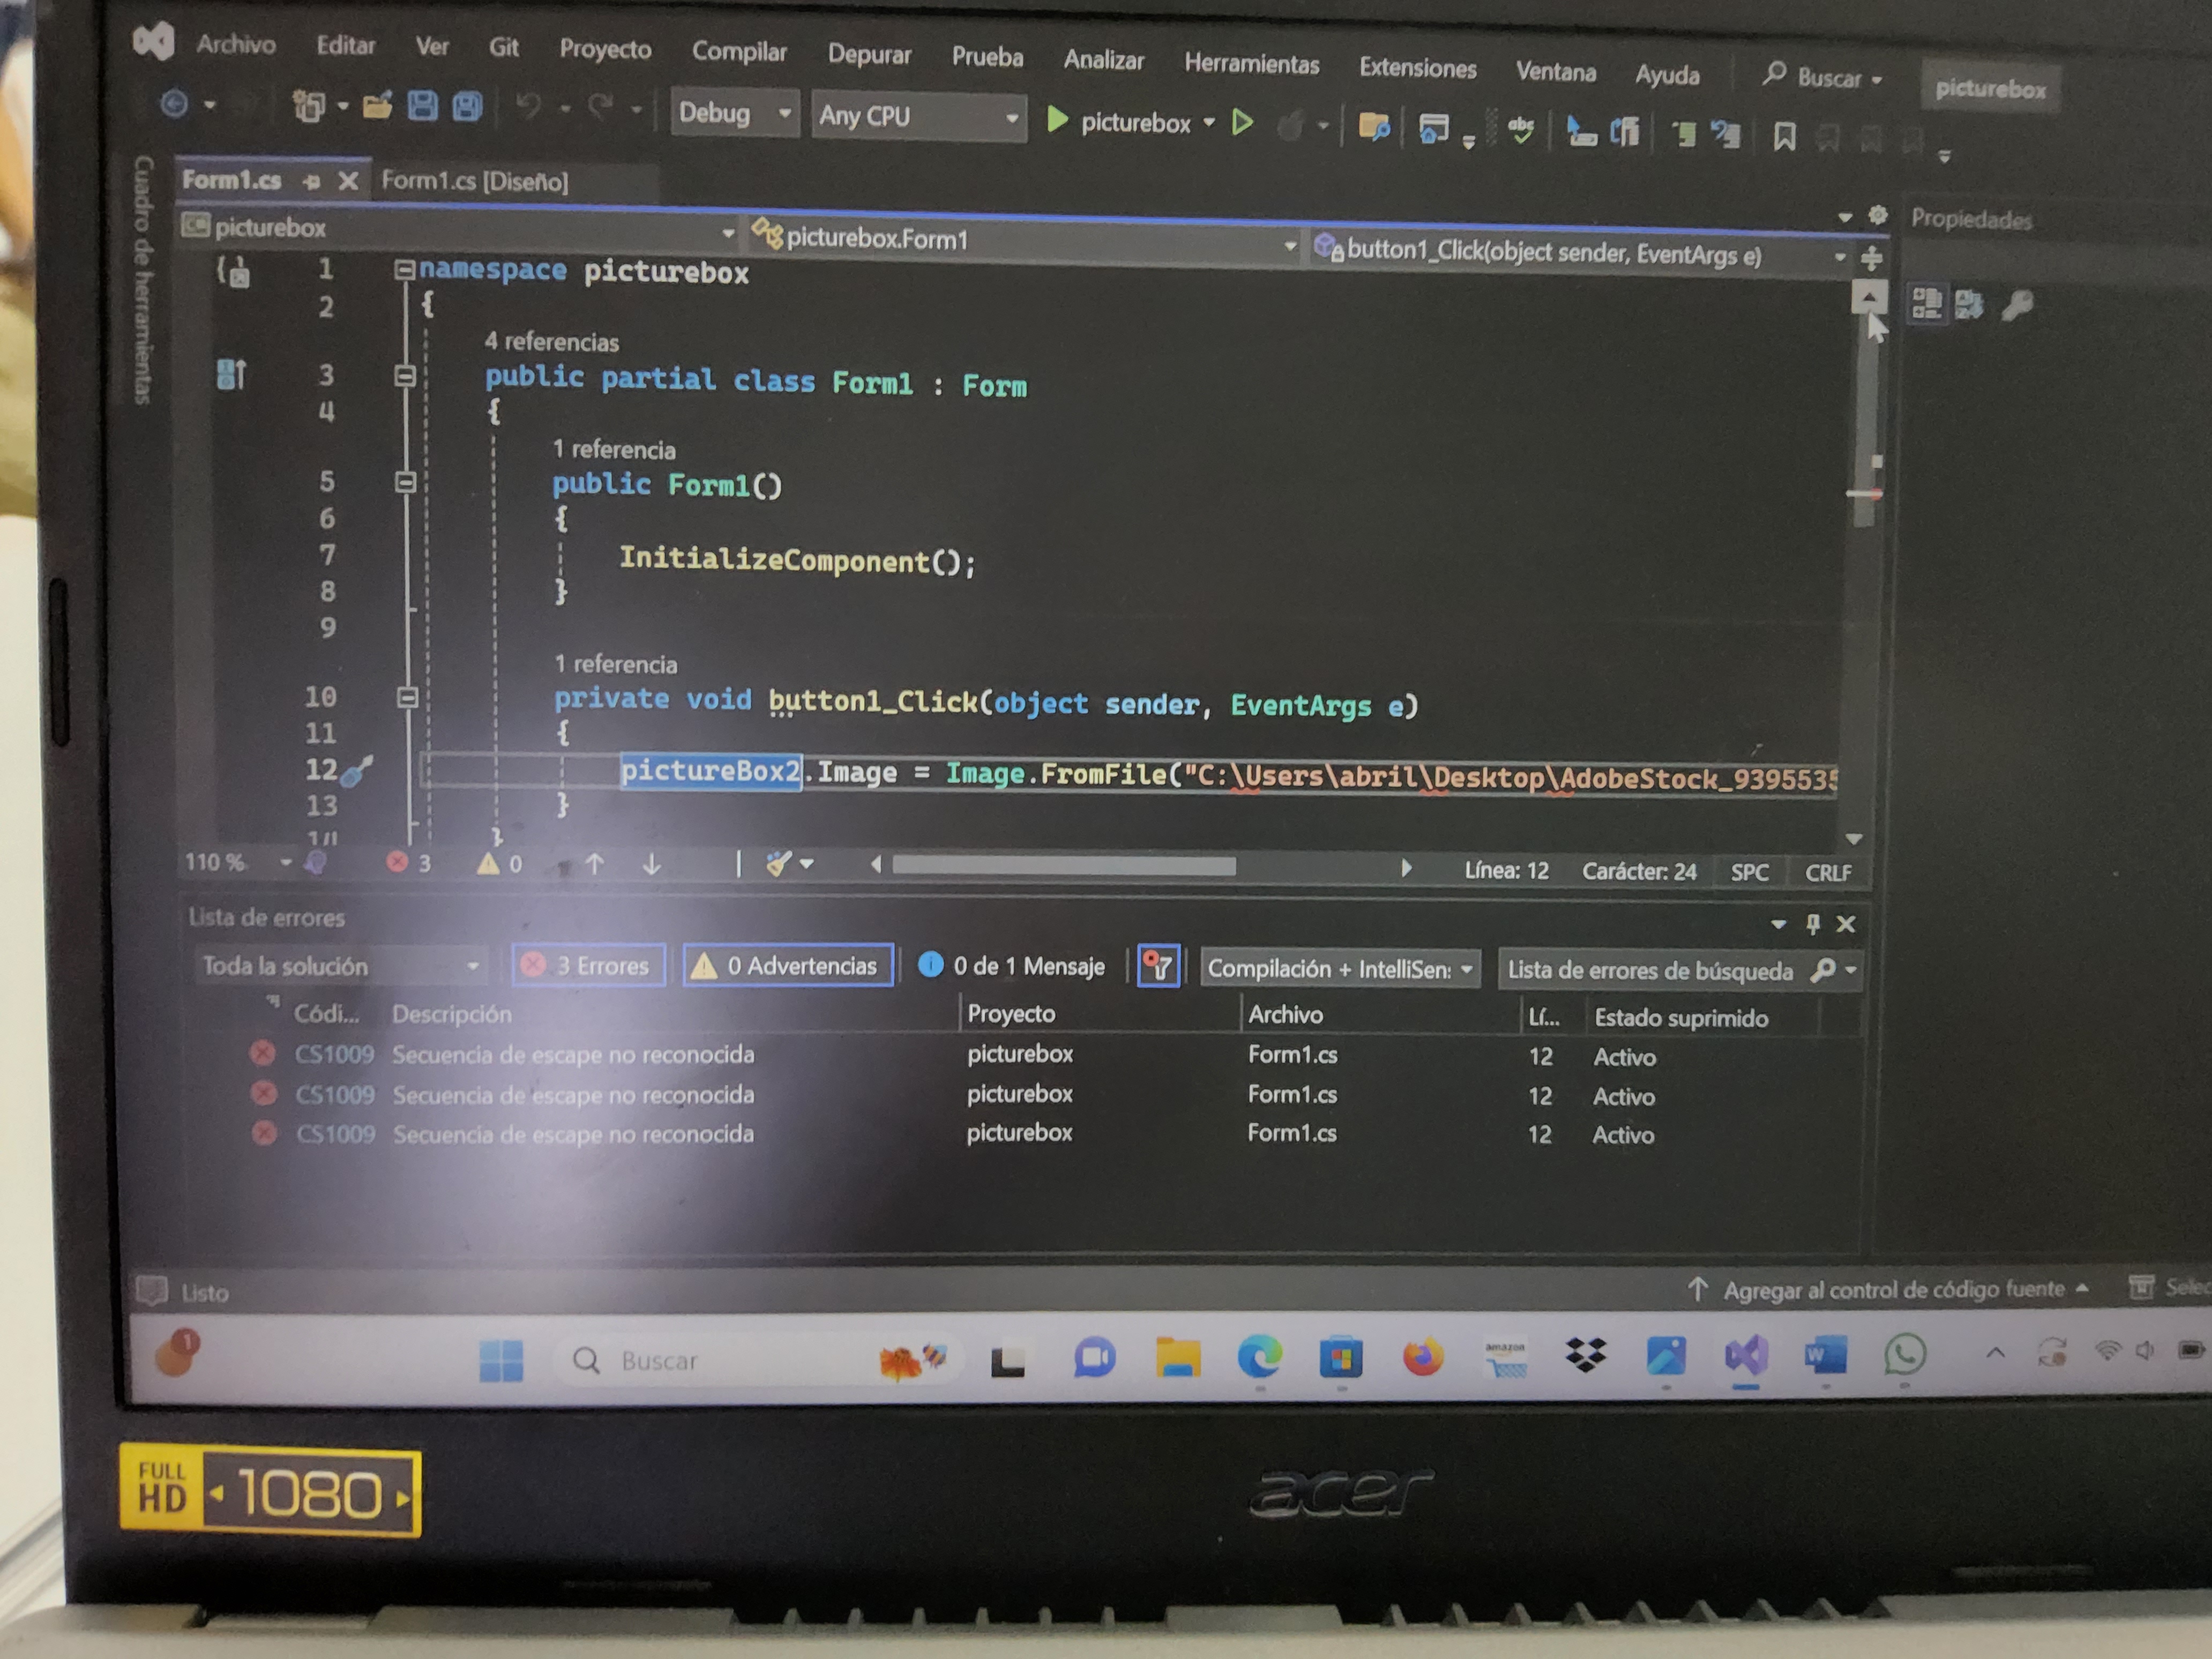Image resolution: width=2212 pixels, height=1659 pixels.
Task: Click the Properties wrench icon
Action: (x=2017, y=305)
